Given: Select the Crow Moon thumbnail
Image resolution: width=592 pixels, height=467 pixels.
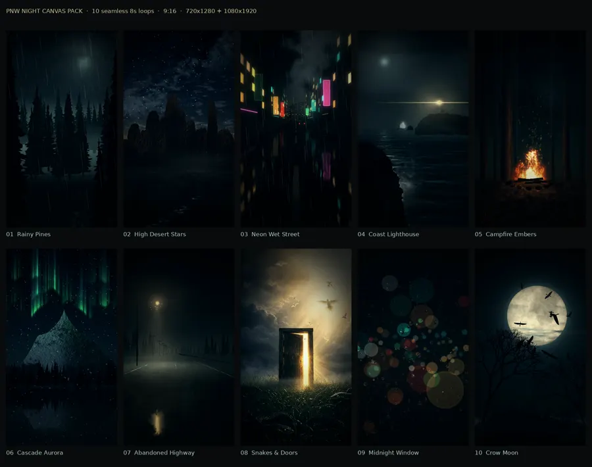Looking at the screenshot, I should (x=530, y=347).
